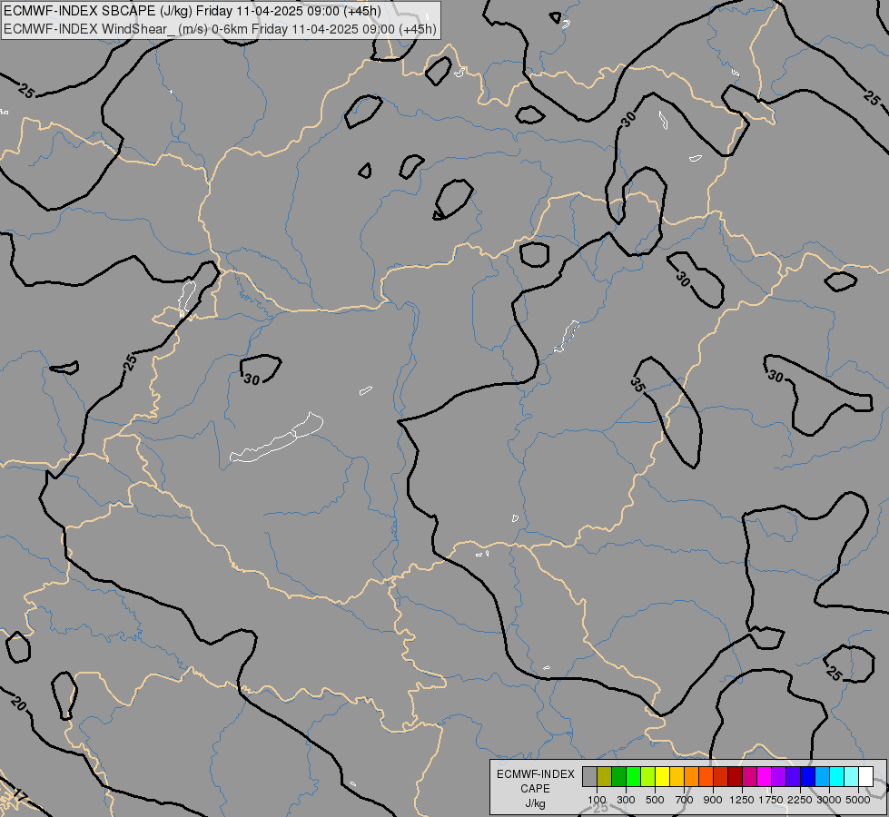The width and height of the screenshot is (889, 817).
Task: Click the dark green legend swatch
Action: click(x=619, y=776)
